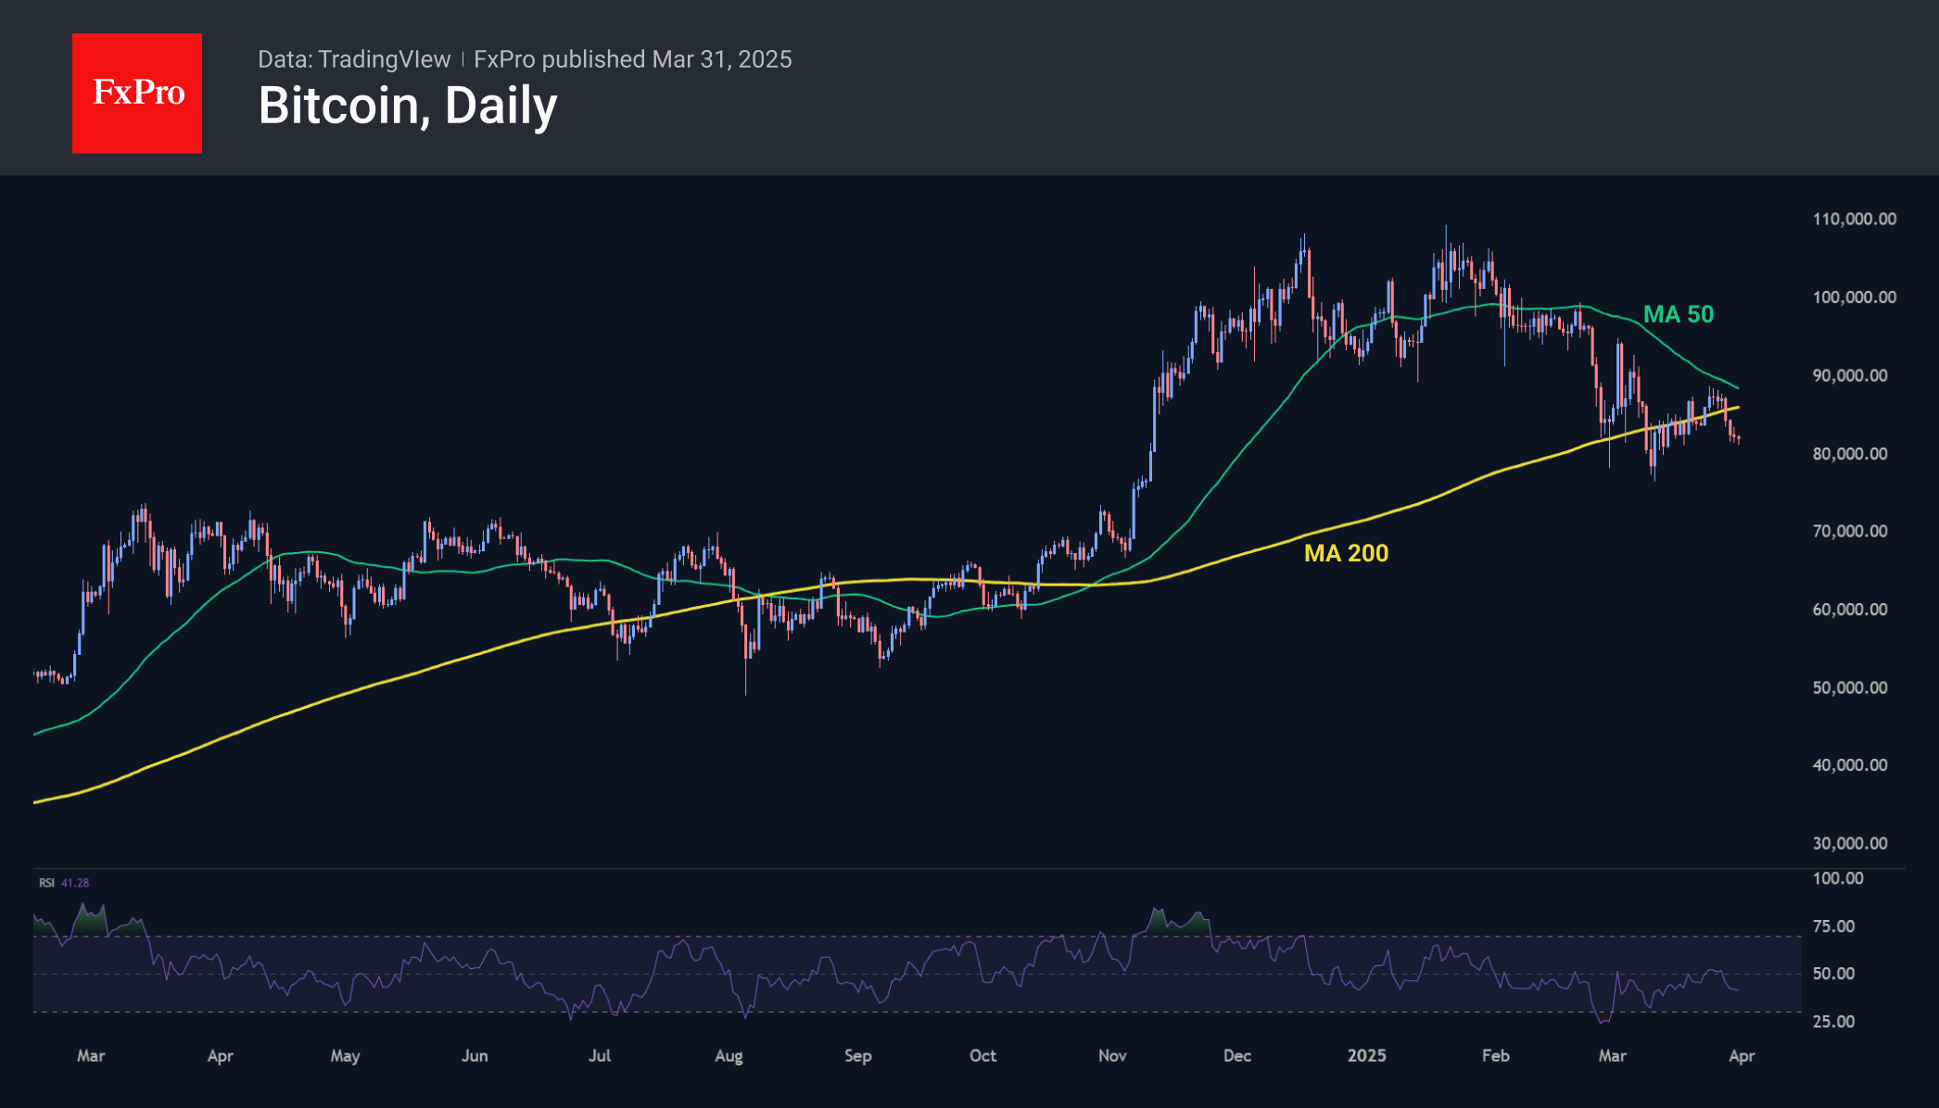
Task: Click the MA 200 yellow label
Action: [1346, 553]
